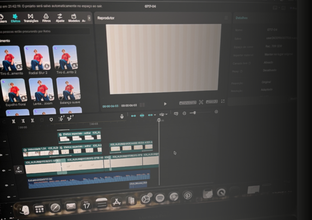312x220 pixels.
Task: Open the Modelos tab
Action: pyautogui.click(x=74, y=18)
